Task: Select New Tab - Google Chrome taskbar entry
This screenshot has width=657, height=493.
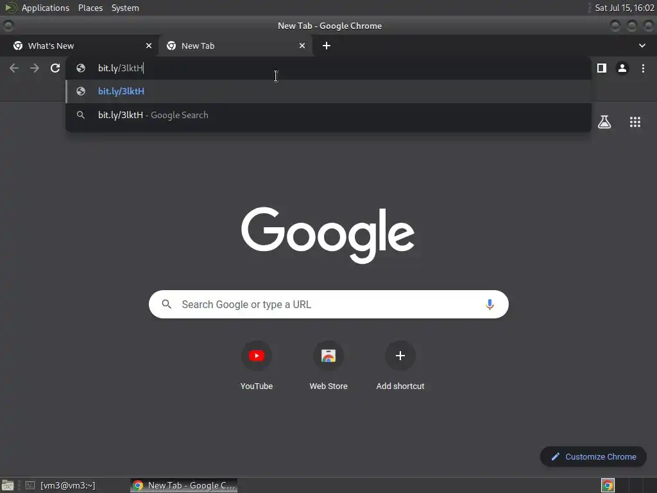Action: click(x=184, y=485)
